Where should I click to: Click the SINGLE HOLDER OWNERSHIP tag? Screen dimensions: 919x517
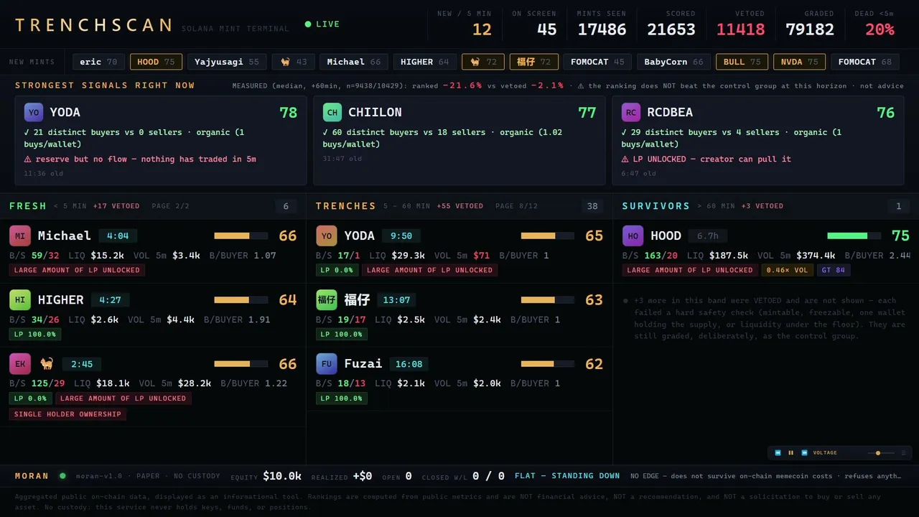(68, 414)
